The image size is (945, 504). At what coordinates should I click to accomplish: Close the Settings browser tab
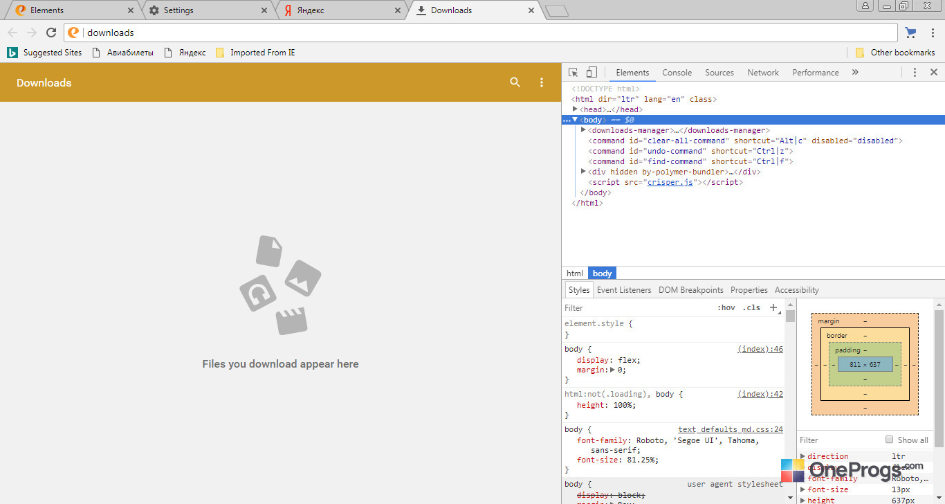pyautogui.click(x=264, y=10)
